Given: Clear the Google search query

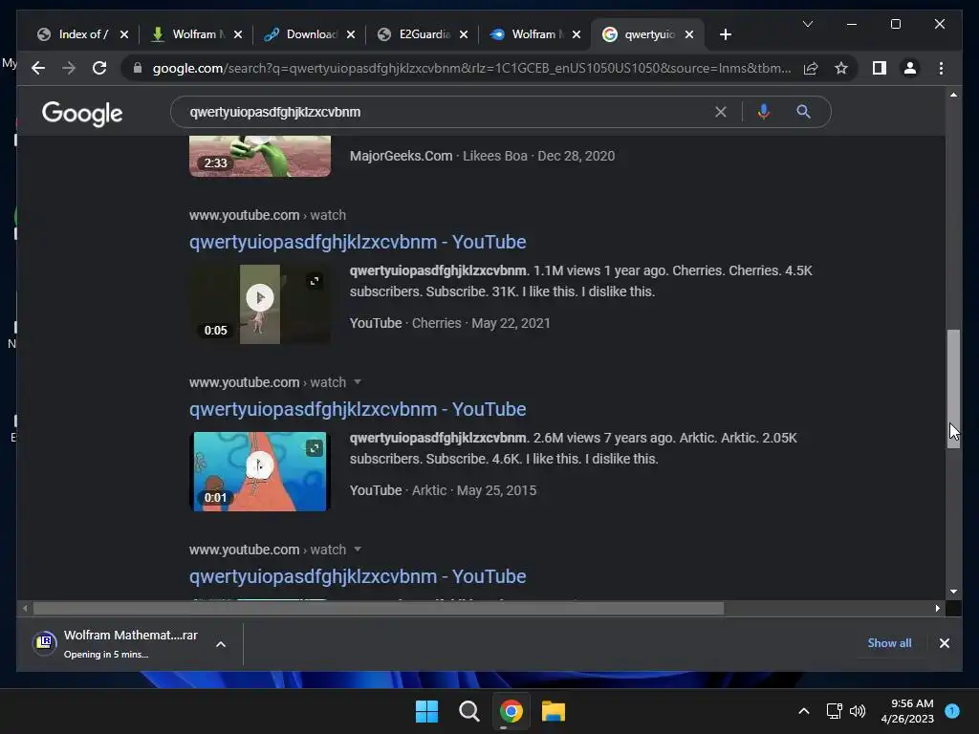Looking at the screenshot, I should coord(721,112).
